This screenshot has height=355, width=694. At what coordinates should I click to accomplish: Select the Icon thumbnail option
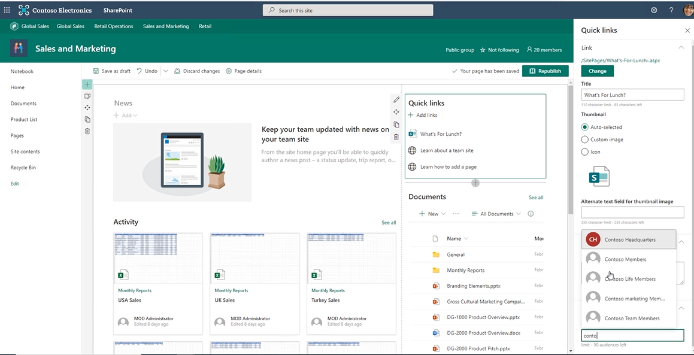coord(584,152)
